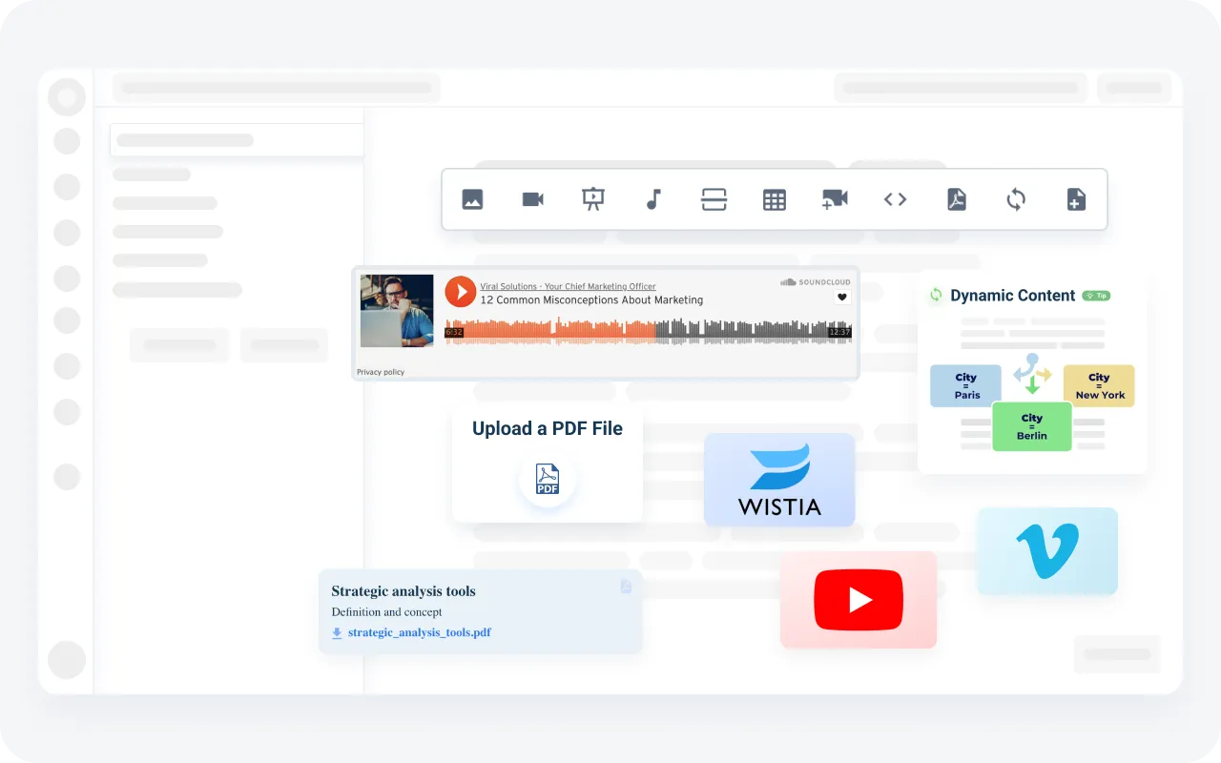Open the embed code brackets icon
Image resolution: width=1221 pixels, height=763 pixels.
click(x=895, y=199)
